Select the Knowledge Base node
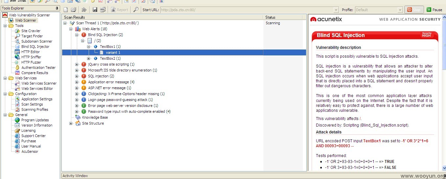Image resolution: width=446 pixels, height=179 pixels. [x=95, y=117]
